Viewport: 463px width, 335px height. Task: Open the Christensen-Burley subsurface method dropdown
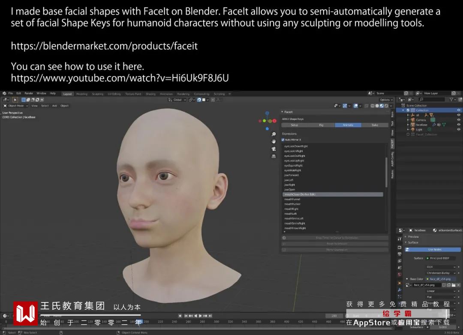(441, 273)
